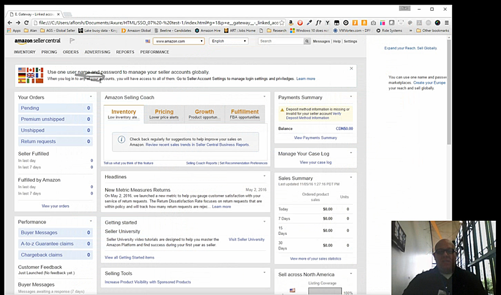Click the View your case log link

pyautogui.click(x=316, y=162)
